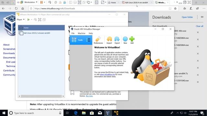Click the Import appliance icon
The height and width of the screenshot is (116, 207).
[x=109, y=40]
